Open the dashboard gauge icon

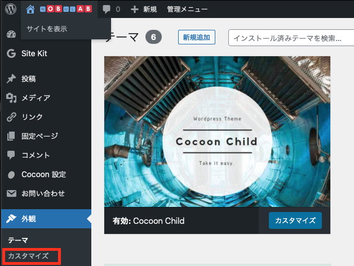[11, 34]
